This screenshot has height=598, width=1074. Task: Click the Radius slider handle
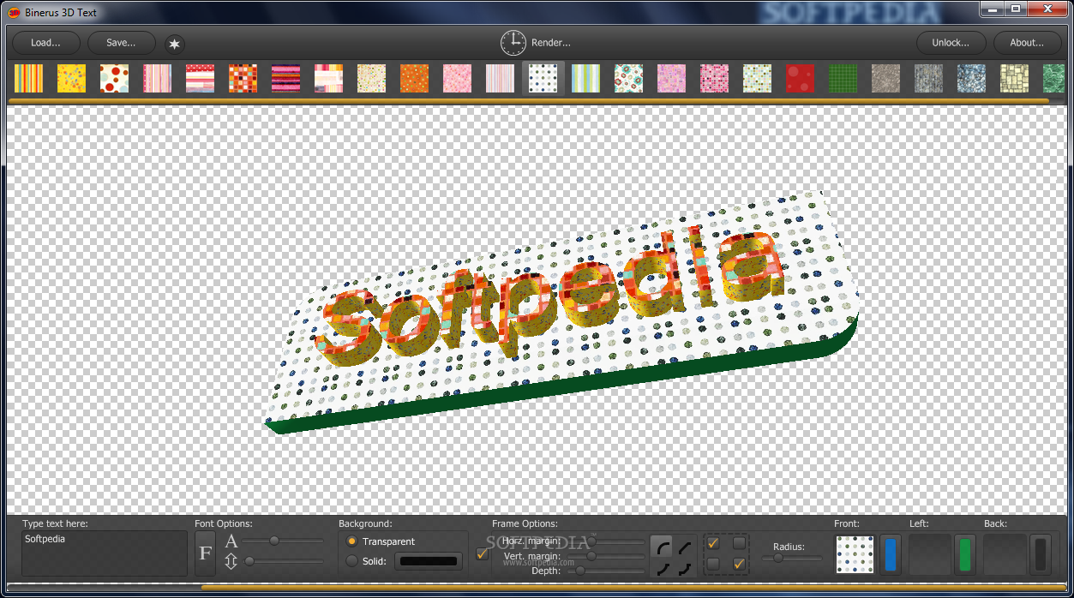click(778, 558)
